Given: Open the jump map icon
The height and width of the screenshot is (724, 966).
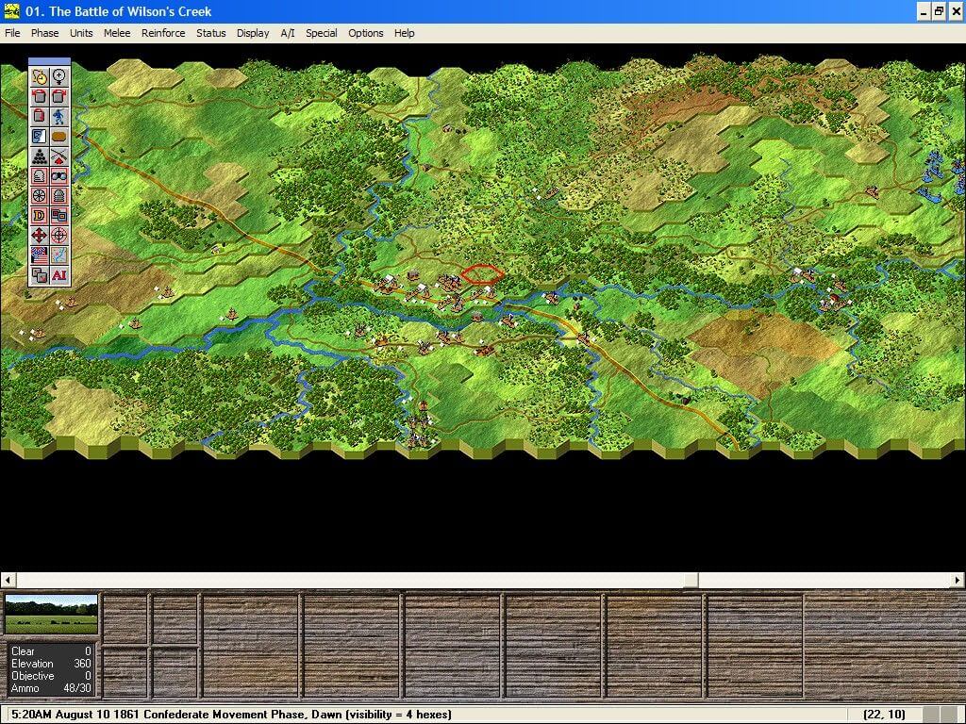Looking at the screenshot, I should pyautogui.click(x=59, y=255).
